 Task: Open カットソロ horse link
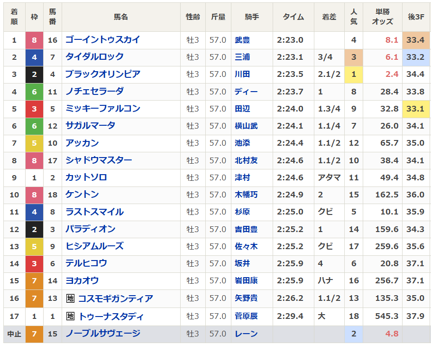coord(86,177)
